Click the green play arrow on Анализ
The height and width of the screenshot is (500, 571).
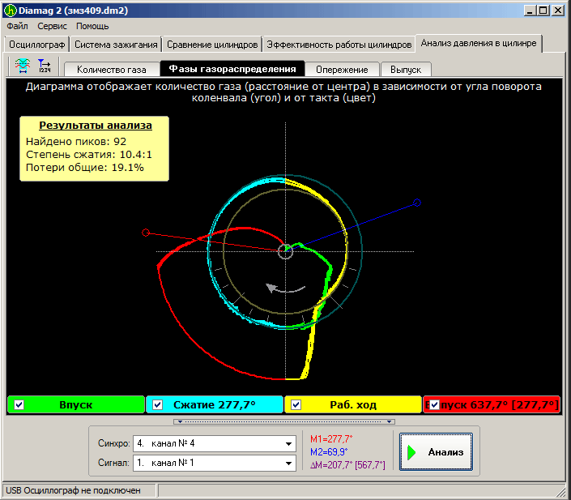click(x=411, y=452)
